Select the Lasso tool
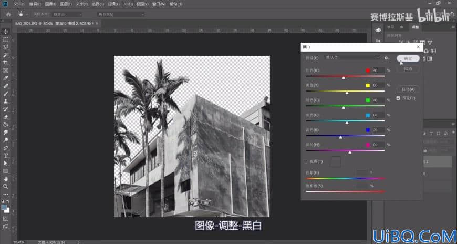 coord(6,47)
